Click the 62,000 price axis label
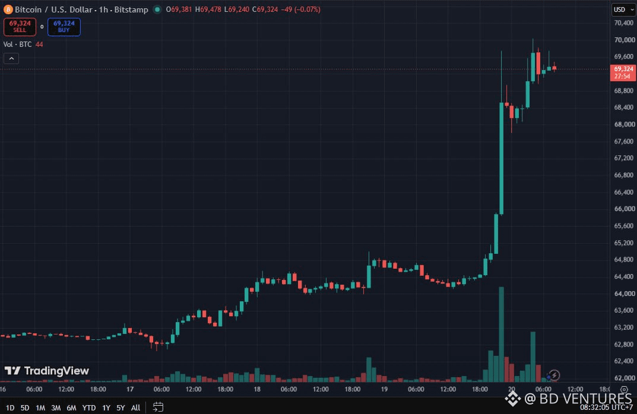This screenshot has width=637, height=414. [x=625, y=378]
